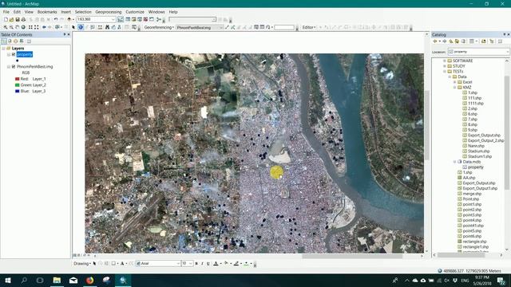
Task: Open the Arial font dropdown
Action: (178, 263)
